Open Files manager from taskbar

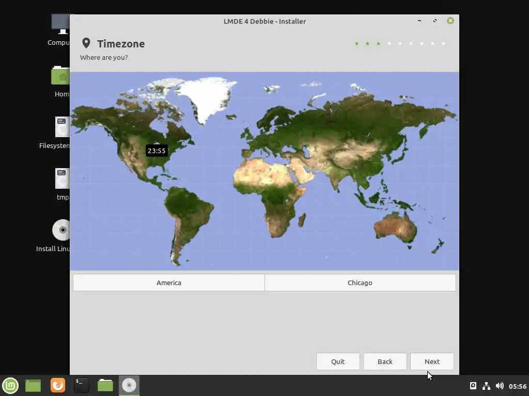click(105, 385)
